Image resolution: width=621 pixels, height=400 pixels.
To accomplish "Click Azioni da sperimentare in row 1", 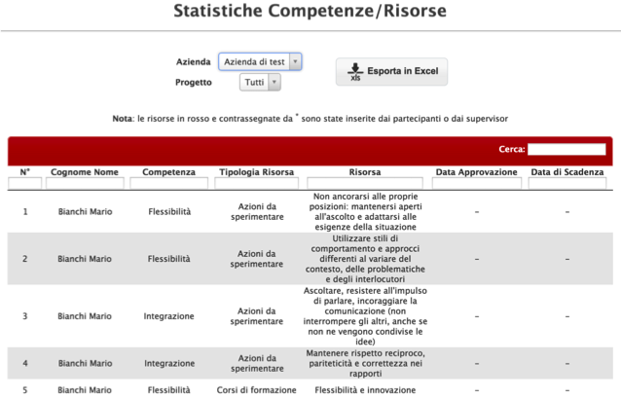I will 257,212.
